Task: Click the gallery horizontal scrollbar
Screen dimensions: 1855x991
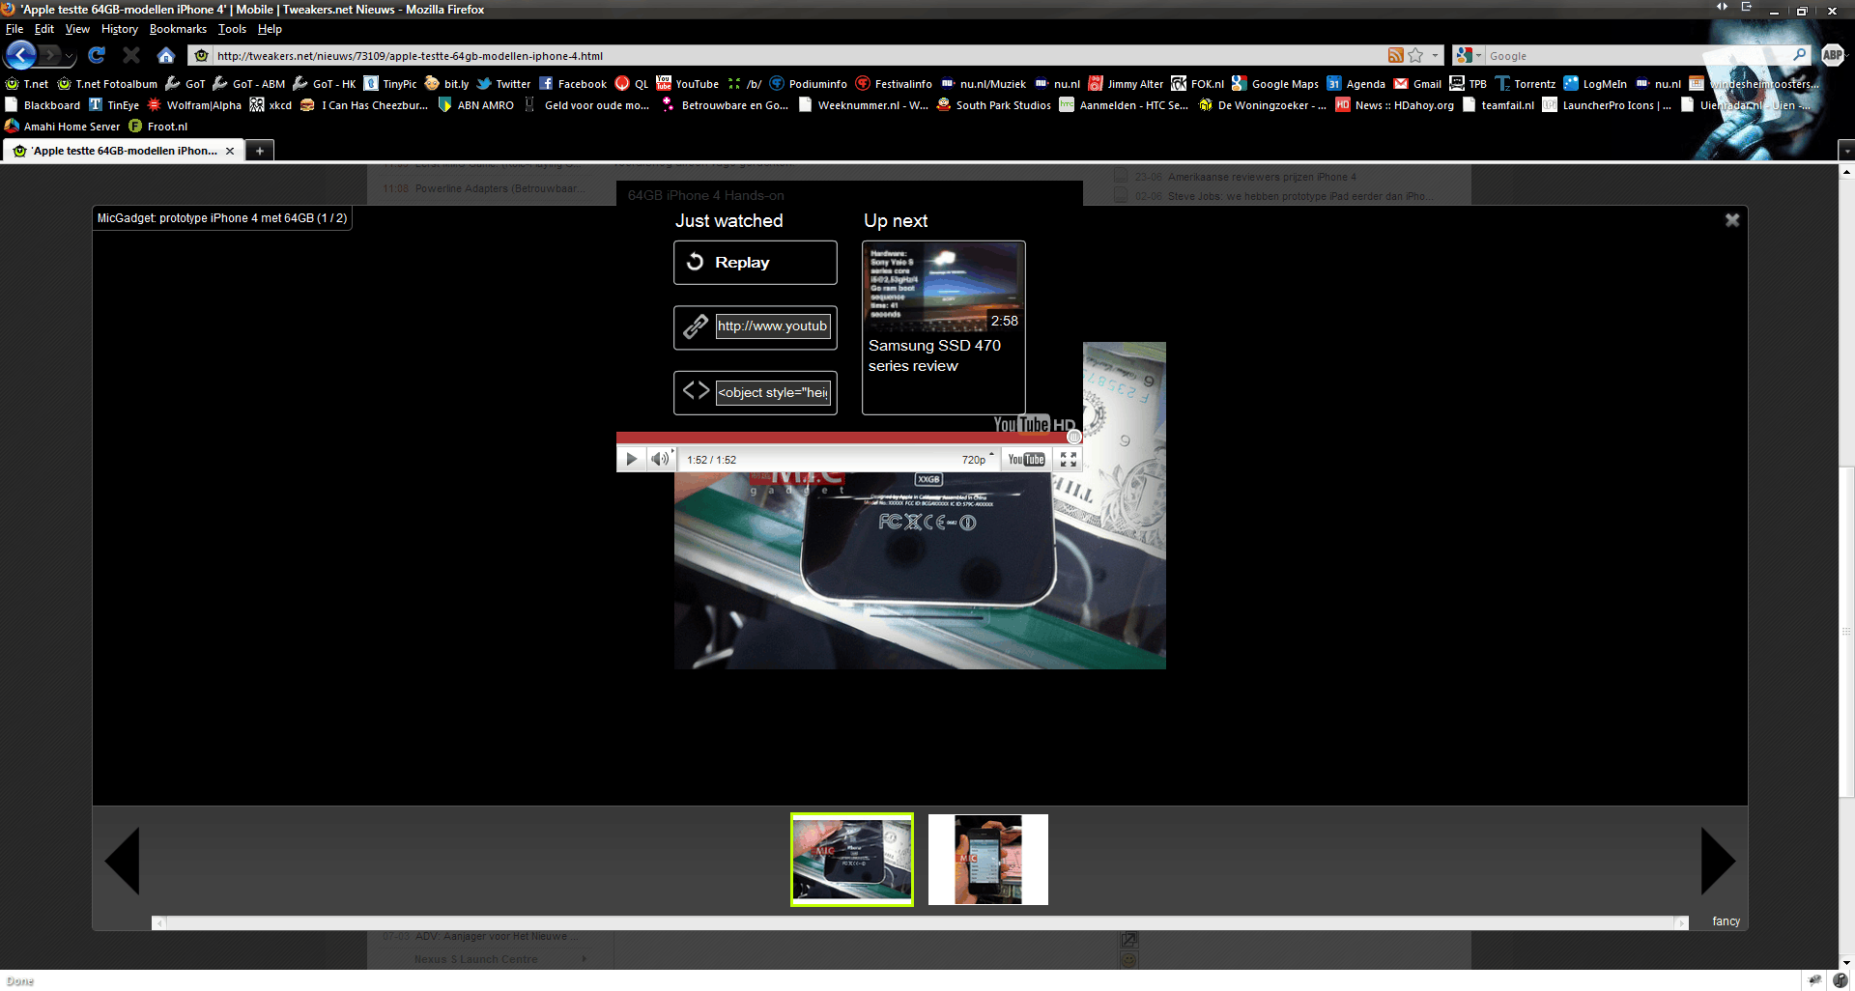Action: pos(920,923)
